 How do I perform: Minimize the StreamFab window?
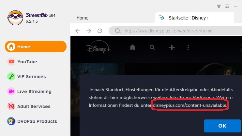coord(236,6)
